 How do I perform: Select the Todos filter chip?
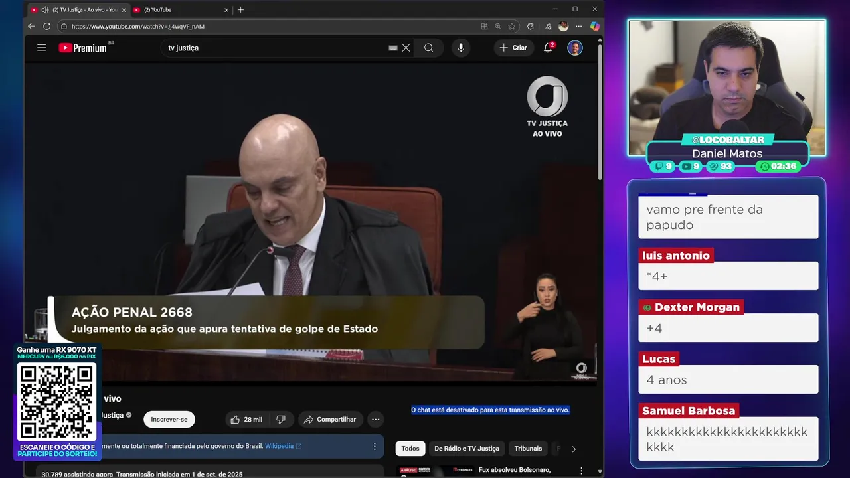click(410, 449)
